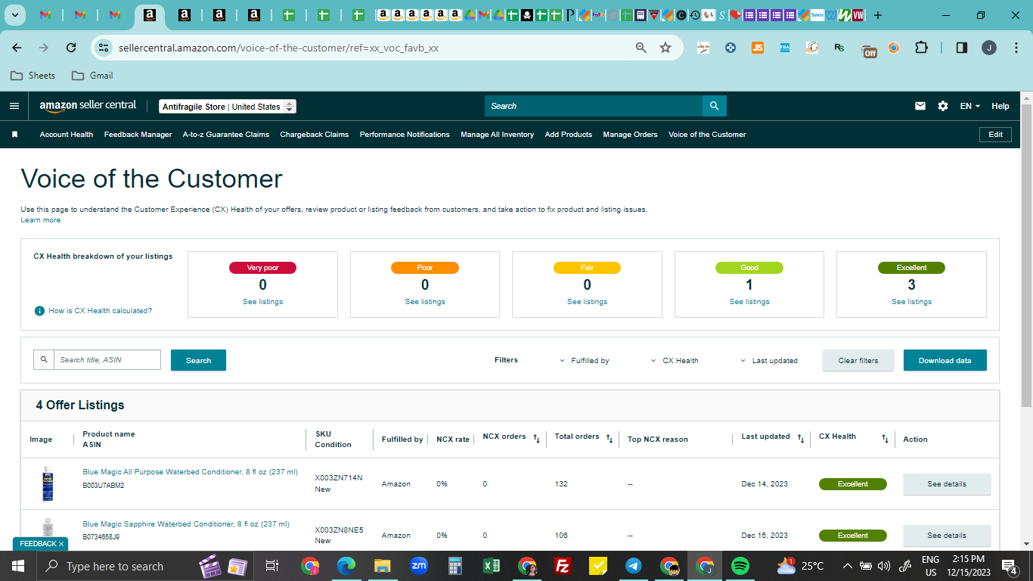Open Zoom from the taskbar
Viewport: 1033px width, 581px height.
tap(419, 566)
